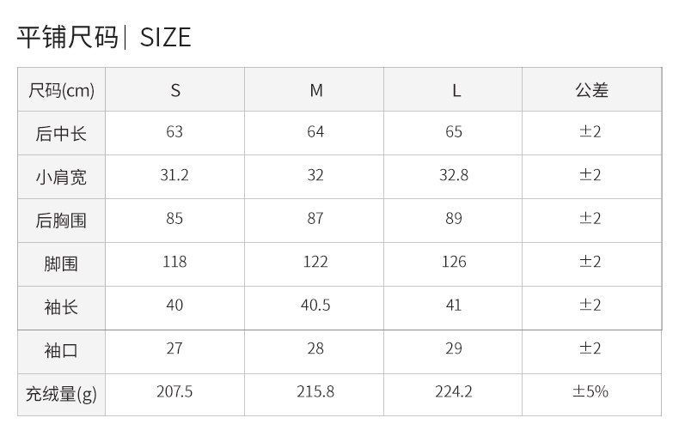Click the 31.2 shoulder width cell
The width and height of the screenshot is (679, 442).
click(175, 177)
